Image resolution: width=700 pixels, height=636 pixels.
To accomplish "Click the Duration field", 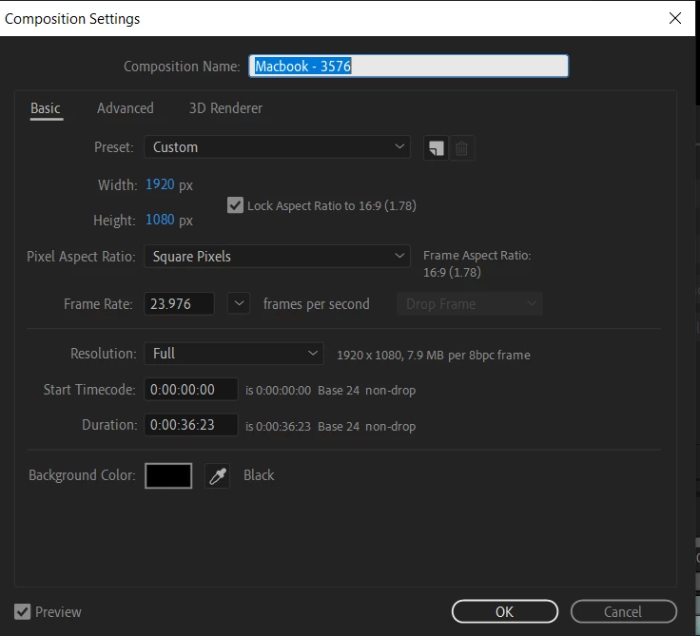I will [191, 425].
